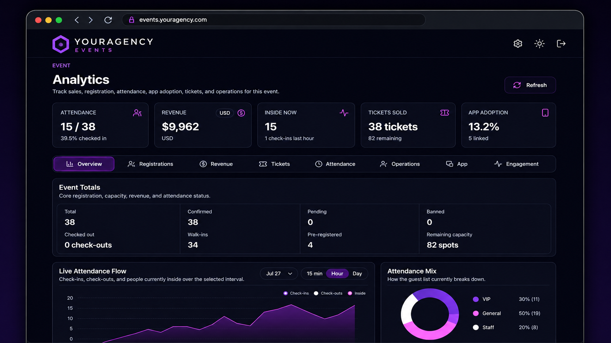Click the Engagement tab's pulse icon
Viewport: 611px width, 343px height.
(498, 164)
